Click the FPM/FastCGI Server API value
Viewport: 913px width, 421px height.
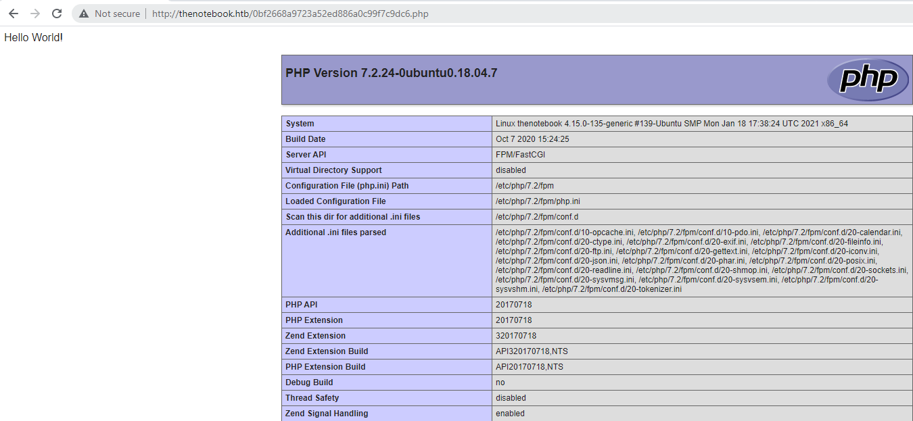point(521,154)
